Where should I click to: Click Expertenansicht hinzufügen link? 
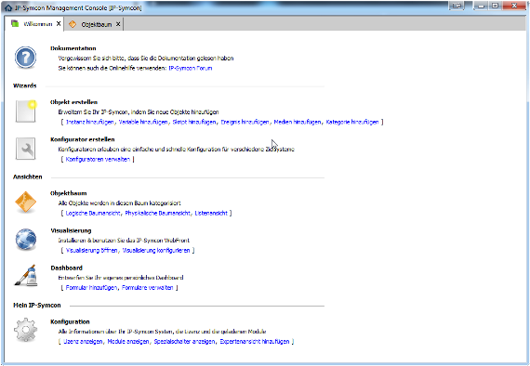pos(255,341)
